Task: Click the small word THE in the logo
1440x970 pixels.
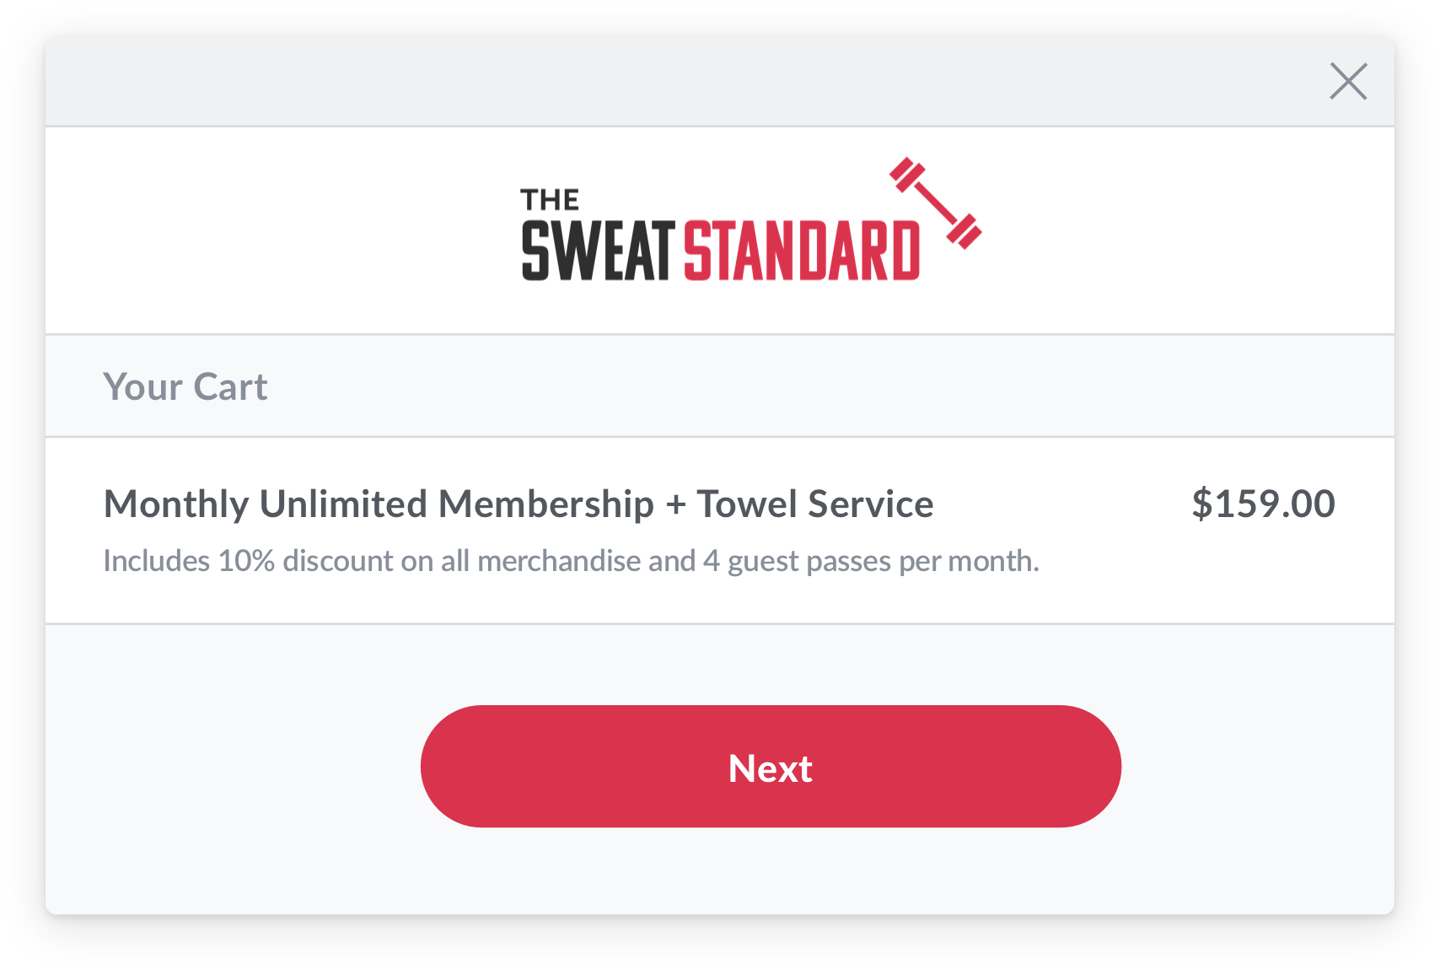Action: coord(550,200)
